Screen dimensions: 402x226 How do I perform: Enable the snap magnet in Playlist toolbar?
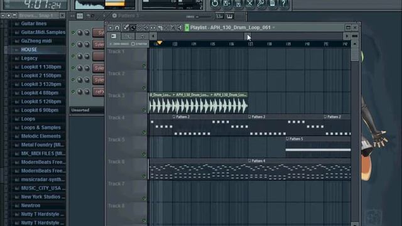pos(117,28)
